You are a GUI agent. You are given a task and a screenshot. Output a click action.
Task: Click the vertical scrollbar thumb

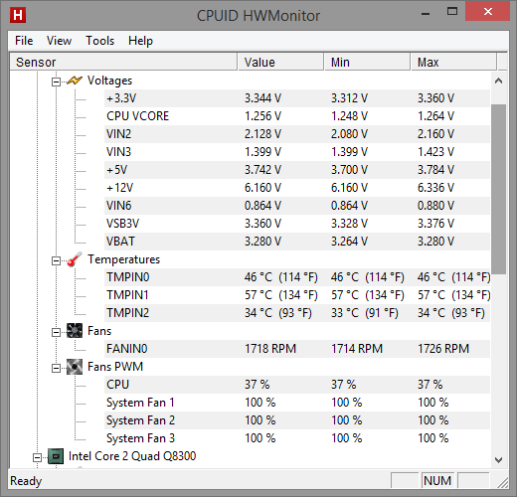(x=498, y=189)
